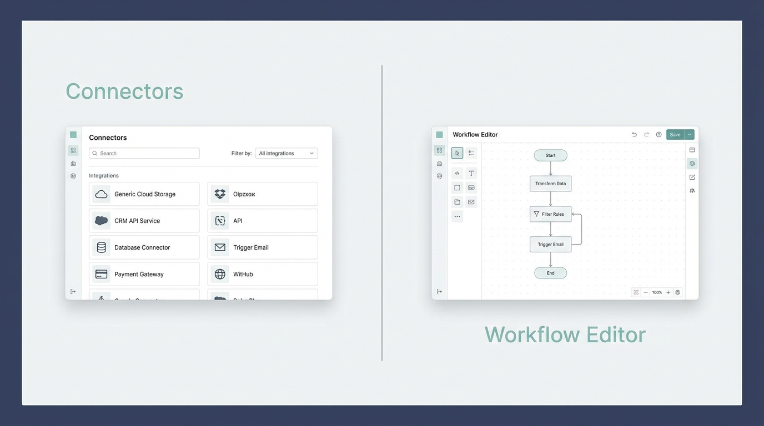Open the window panel icon on right rail

coord(692,150)
